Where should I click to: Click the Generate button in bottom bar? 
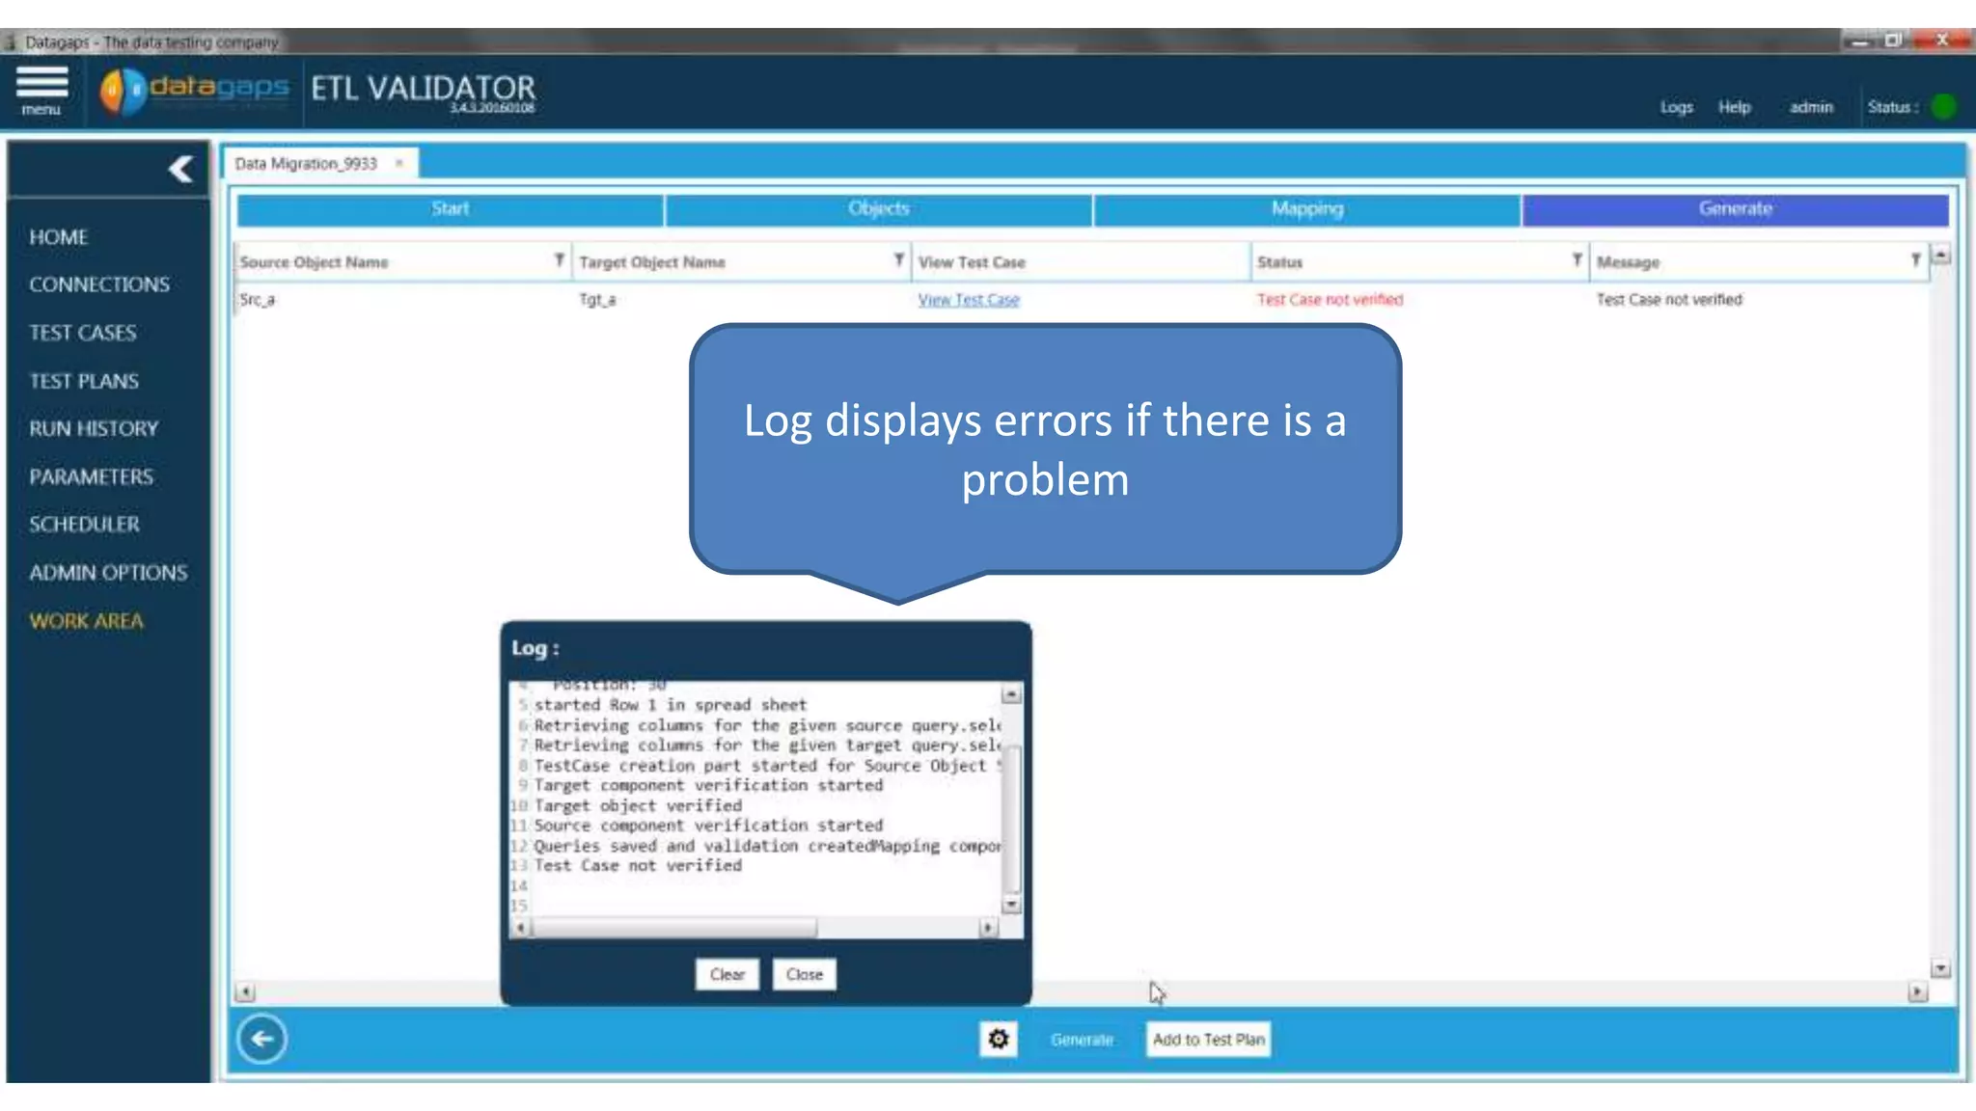pos(1082,1040)
